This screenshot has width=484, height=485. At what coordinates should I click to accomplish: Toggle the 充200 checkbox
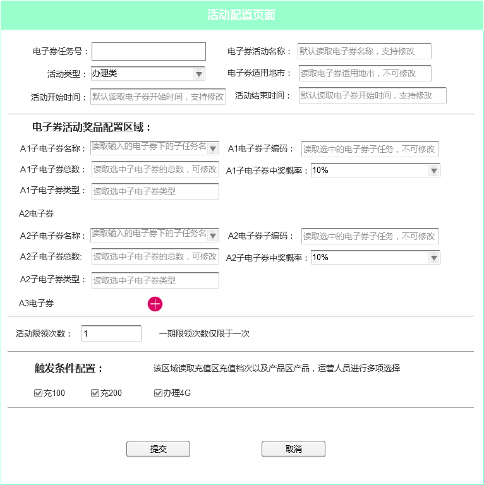(x=95, y=393)
